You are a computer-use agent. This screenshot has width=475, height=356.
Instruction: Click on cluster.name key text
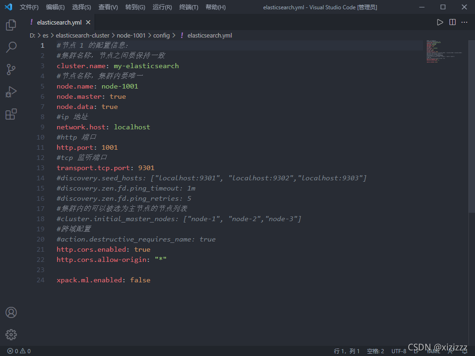click(x=81, y=66)
